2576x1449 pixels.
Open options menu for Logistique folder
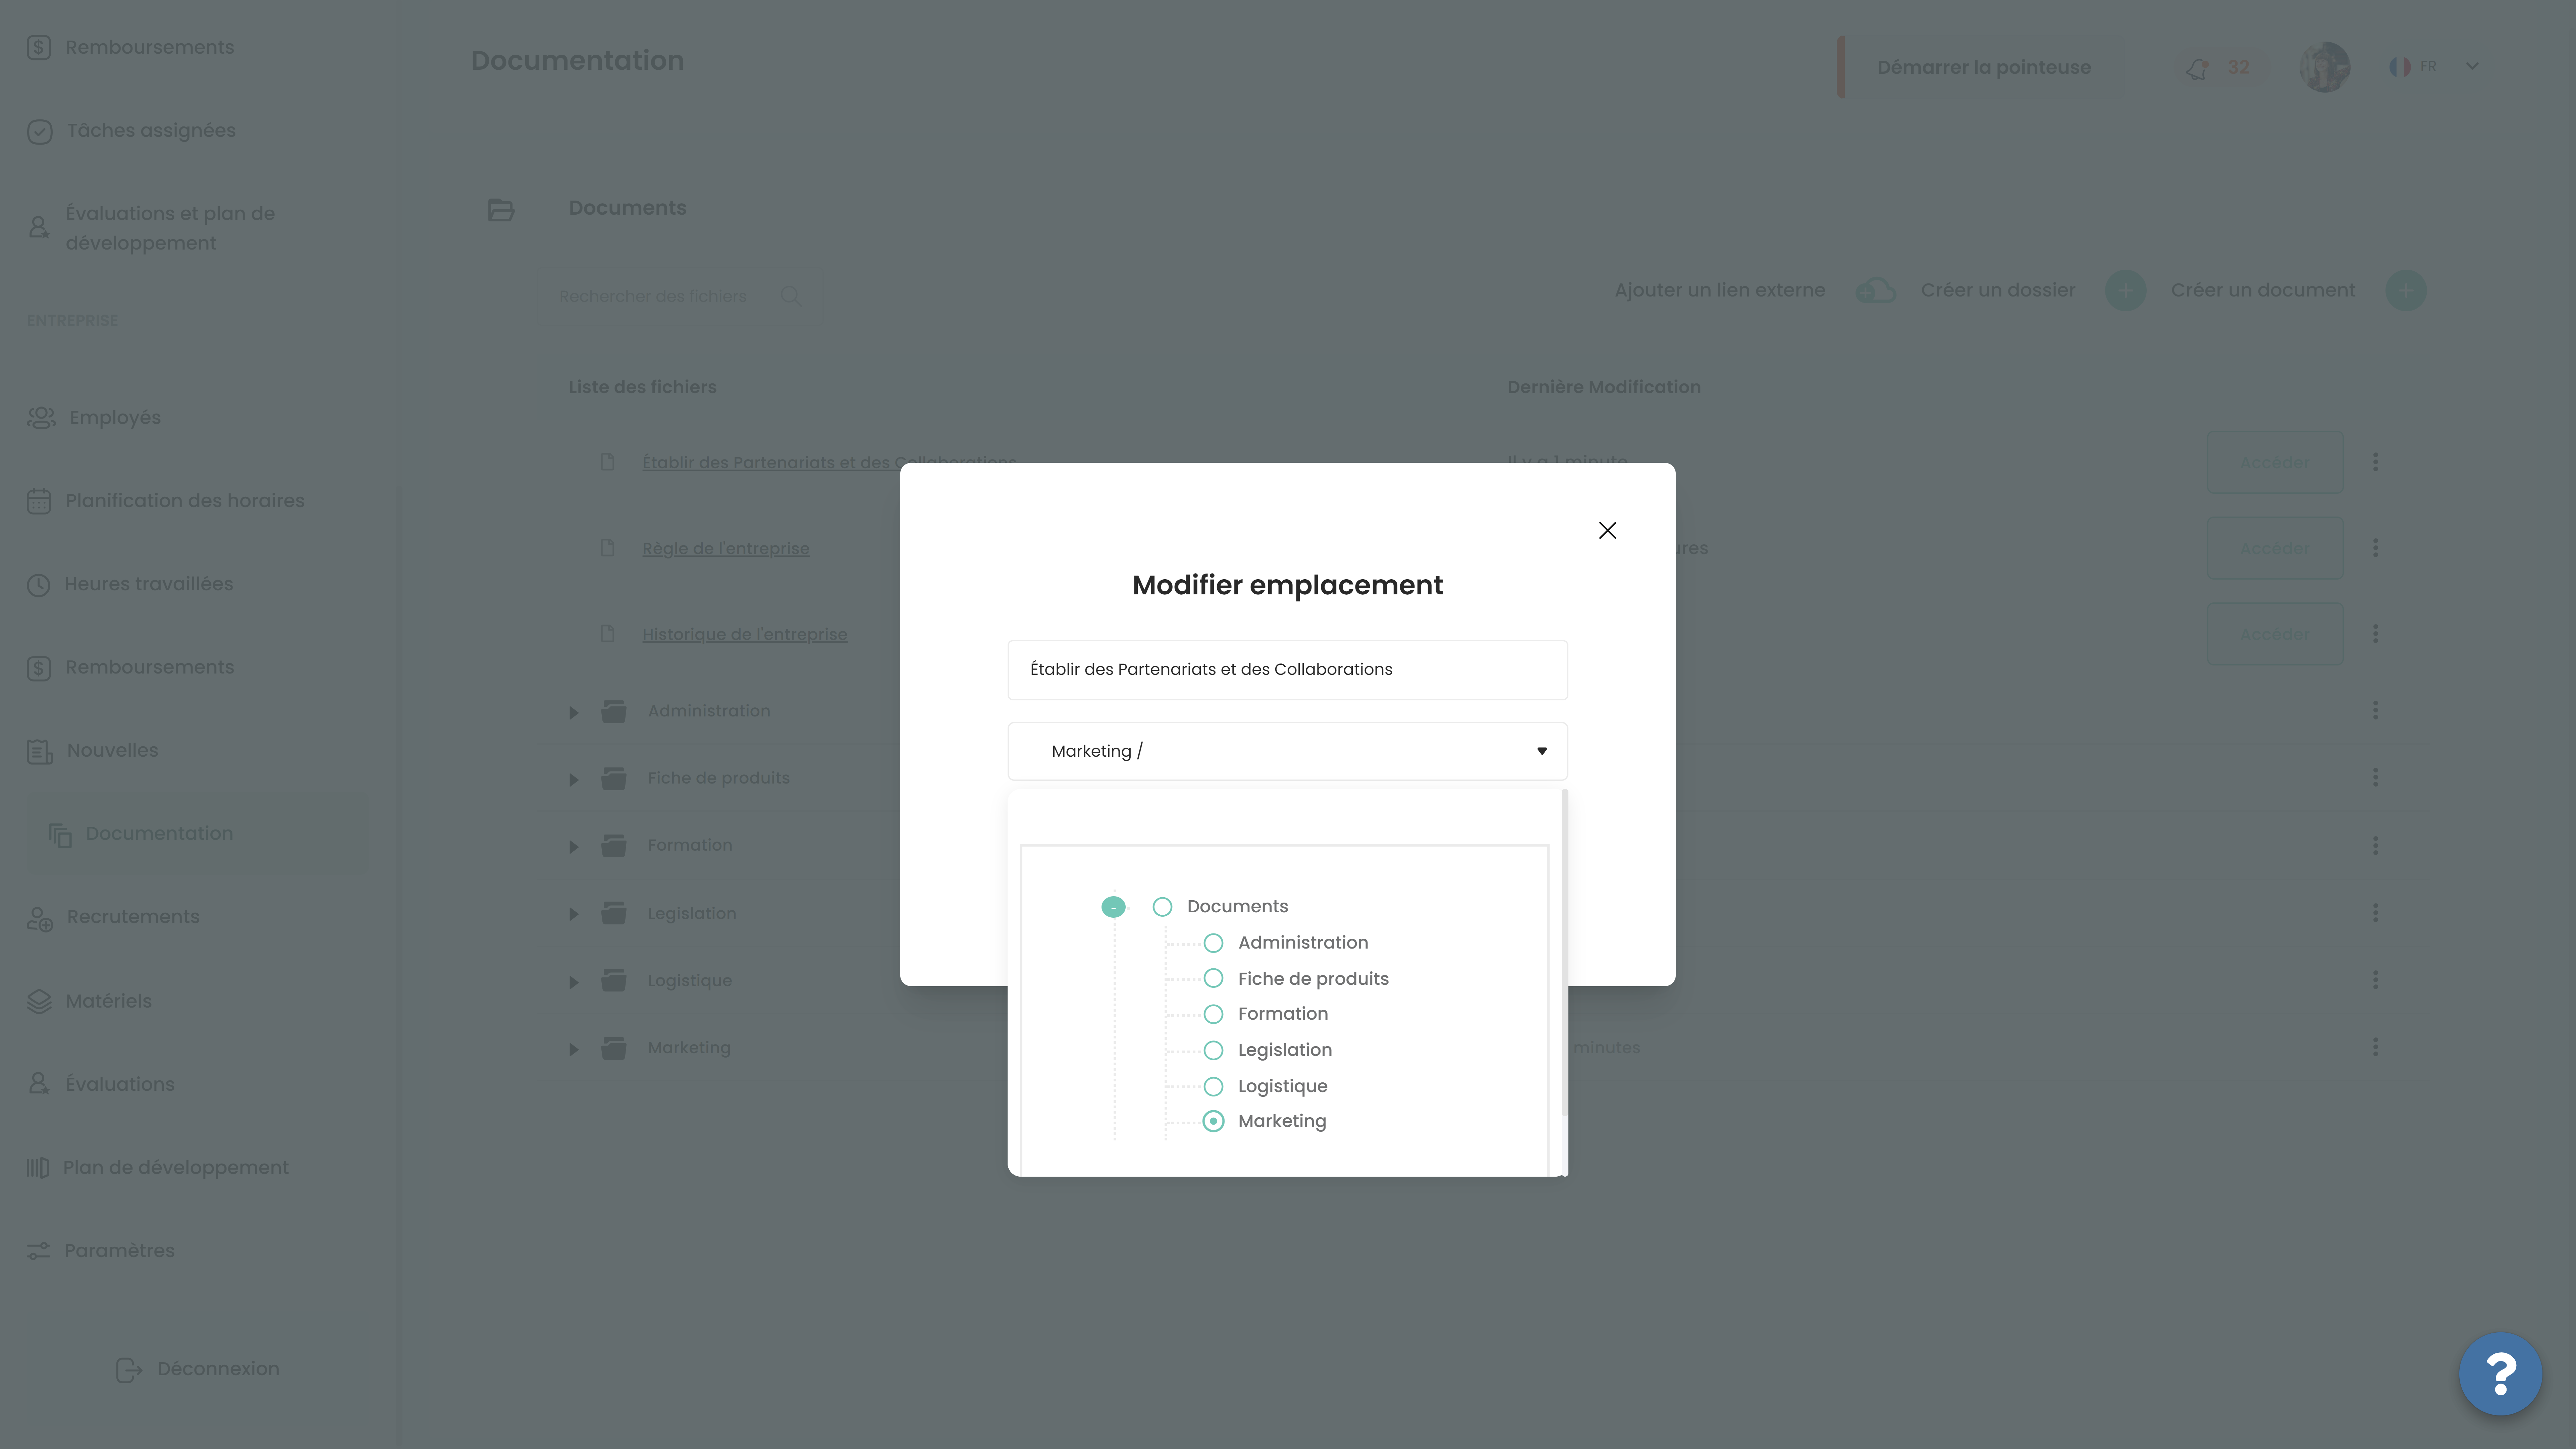[2375, 980]
